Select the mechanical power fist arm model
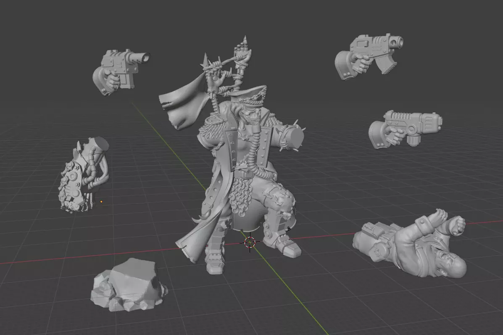 tap(84, 175)
